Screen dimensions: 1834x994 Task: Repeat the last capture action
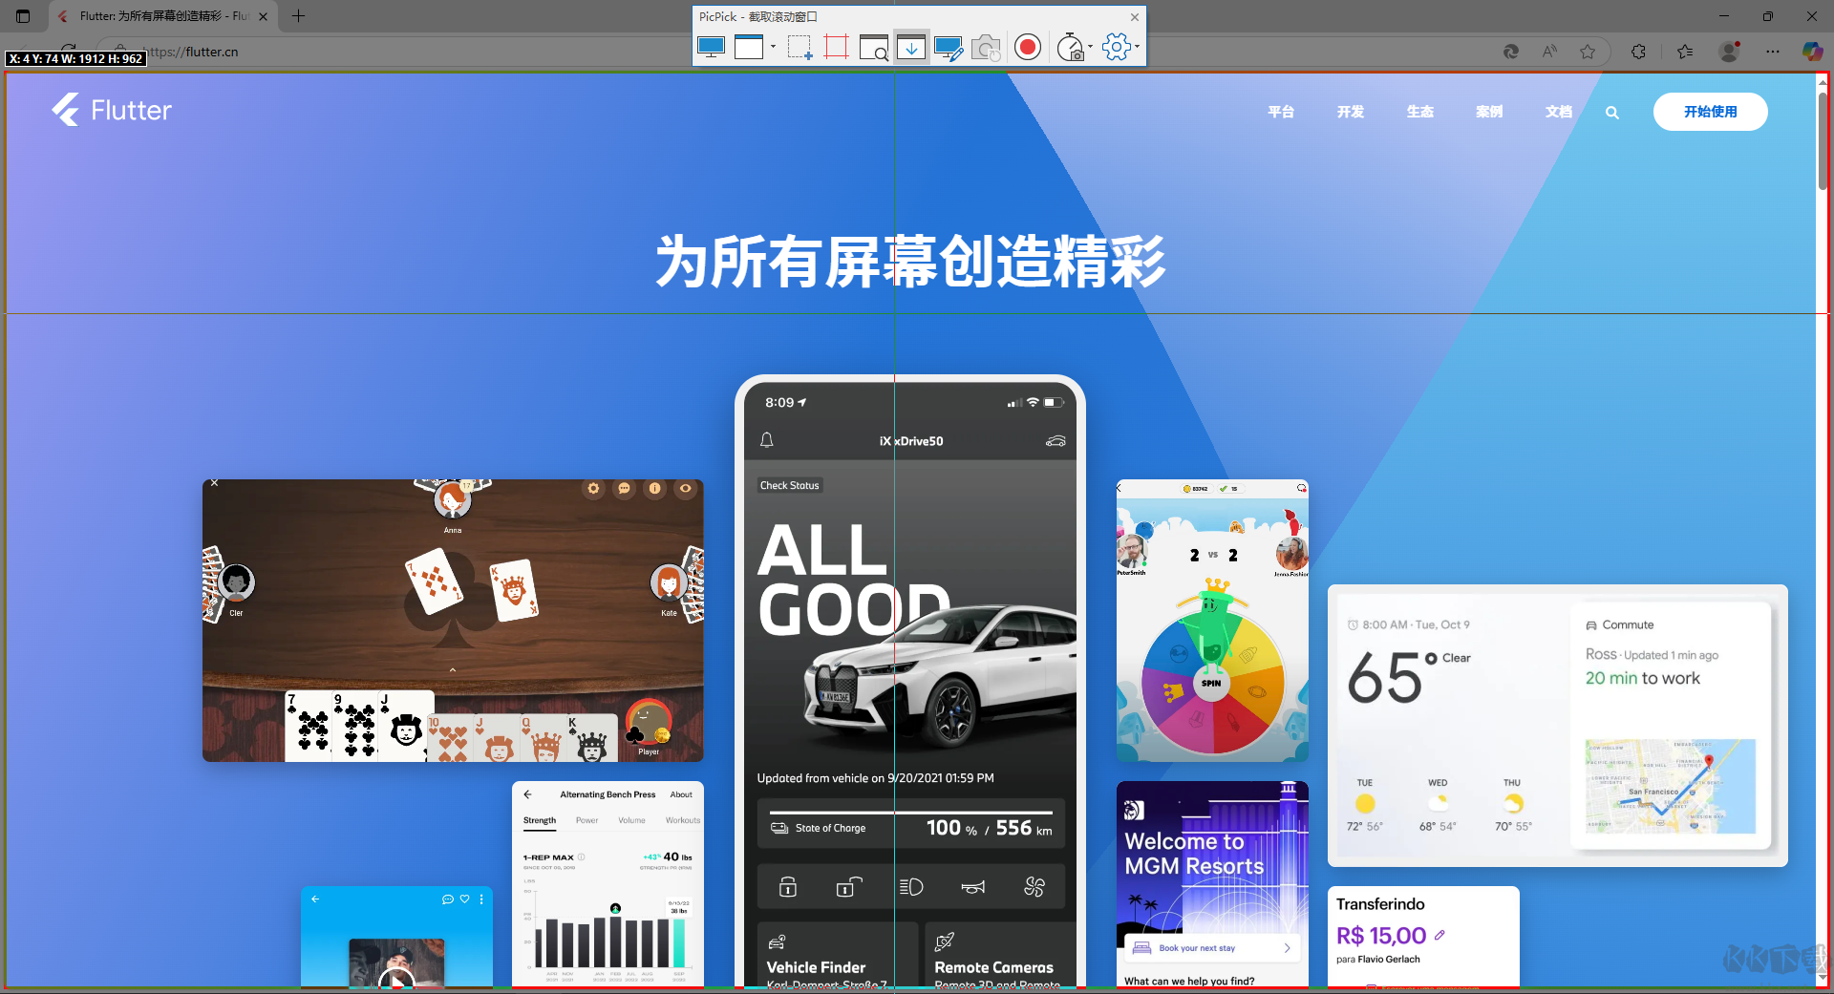tap(986, 47)
